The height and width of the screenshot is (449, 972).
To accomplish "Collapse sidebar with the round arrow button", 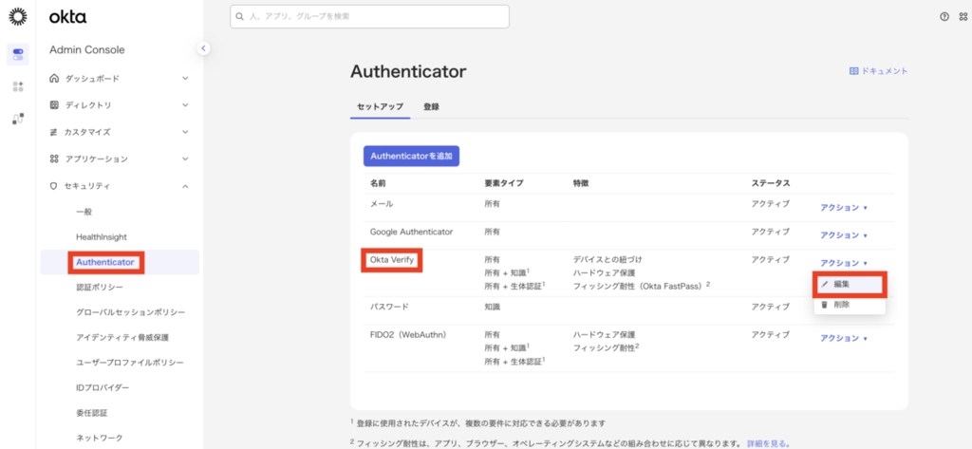I will click(x=203, y=47).
